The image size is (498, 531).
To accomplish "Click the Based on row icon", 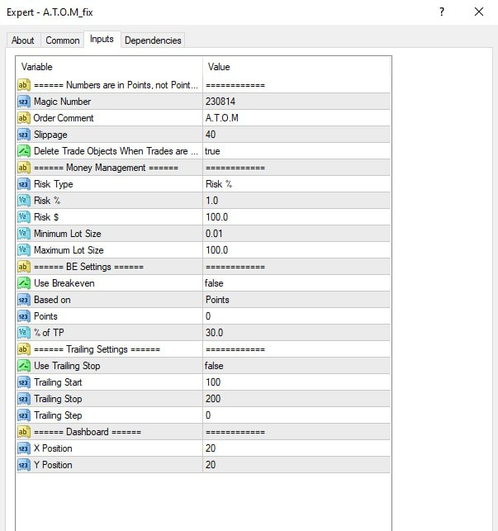I will (24, 300).
